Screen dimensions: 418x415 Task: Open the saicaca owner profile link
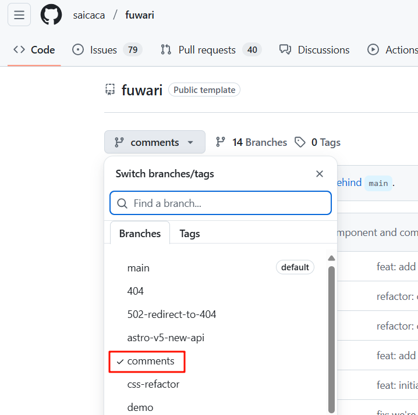[x=89, y=15]
